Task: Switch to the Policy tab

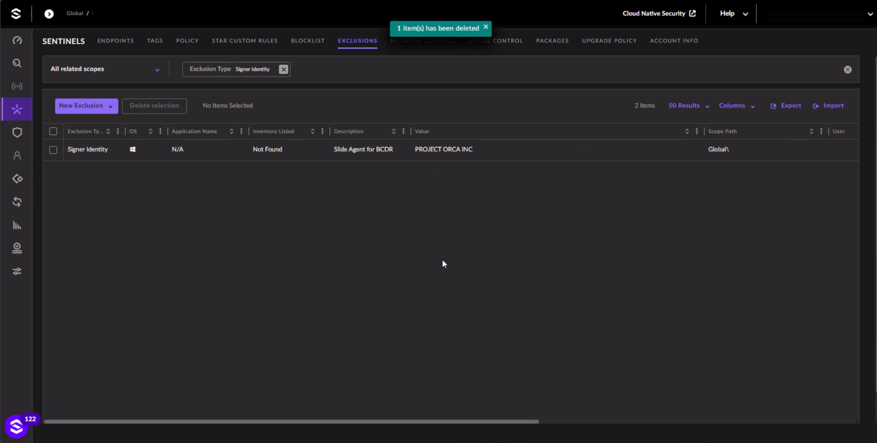Action: point(187,41)
